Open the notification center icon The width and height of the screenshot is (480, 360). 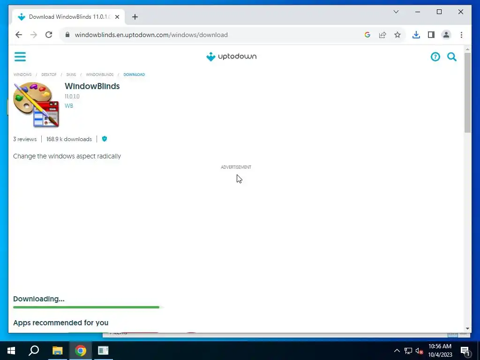point(465,351)
